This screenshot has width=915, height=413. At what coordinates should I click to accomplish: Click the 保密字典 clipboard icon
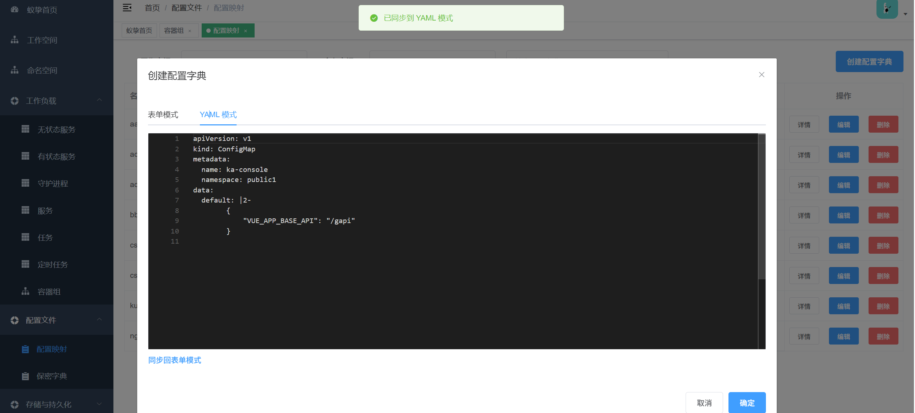[25, 376]
